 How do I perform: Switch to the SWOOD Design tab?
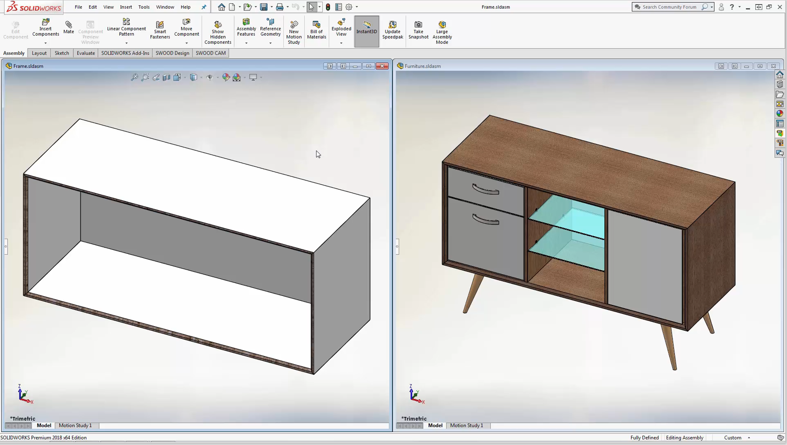tap(172, 53)
